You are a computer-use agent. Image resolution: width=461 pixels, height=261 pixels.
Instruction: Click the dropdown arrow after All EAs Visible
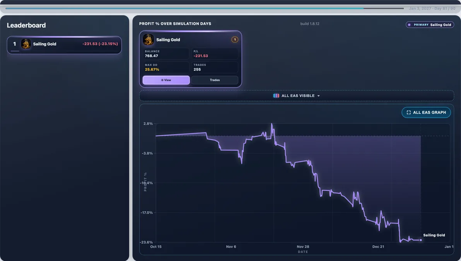(318, 96)
